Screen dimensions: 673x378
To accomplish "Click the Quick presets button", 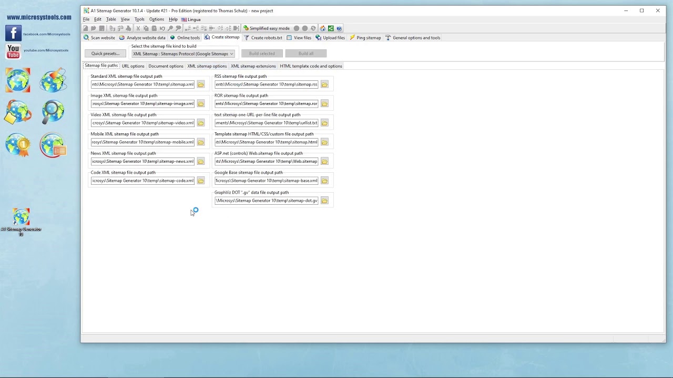I will [x=105, y=54].
